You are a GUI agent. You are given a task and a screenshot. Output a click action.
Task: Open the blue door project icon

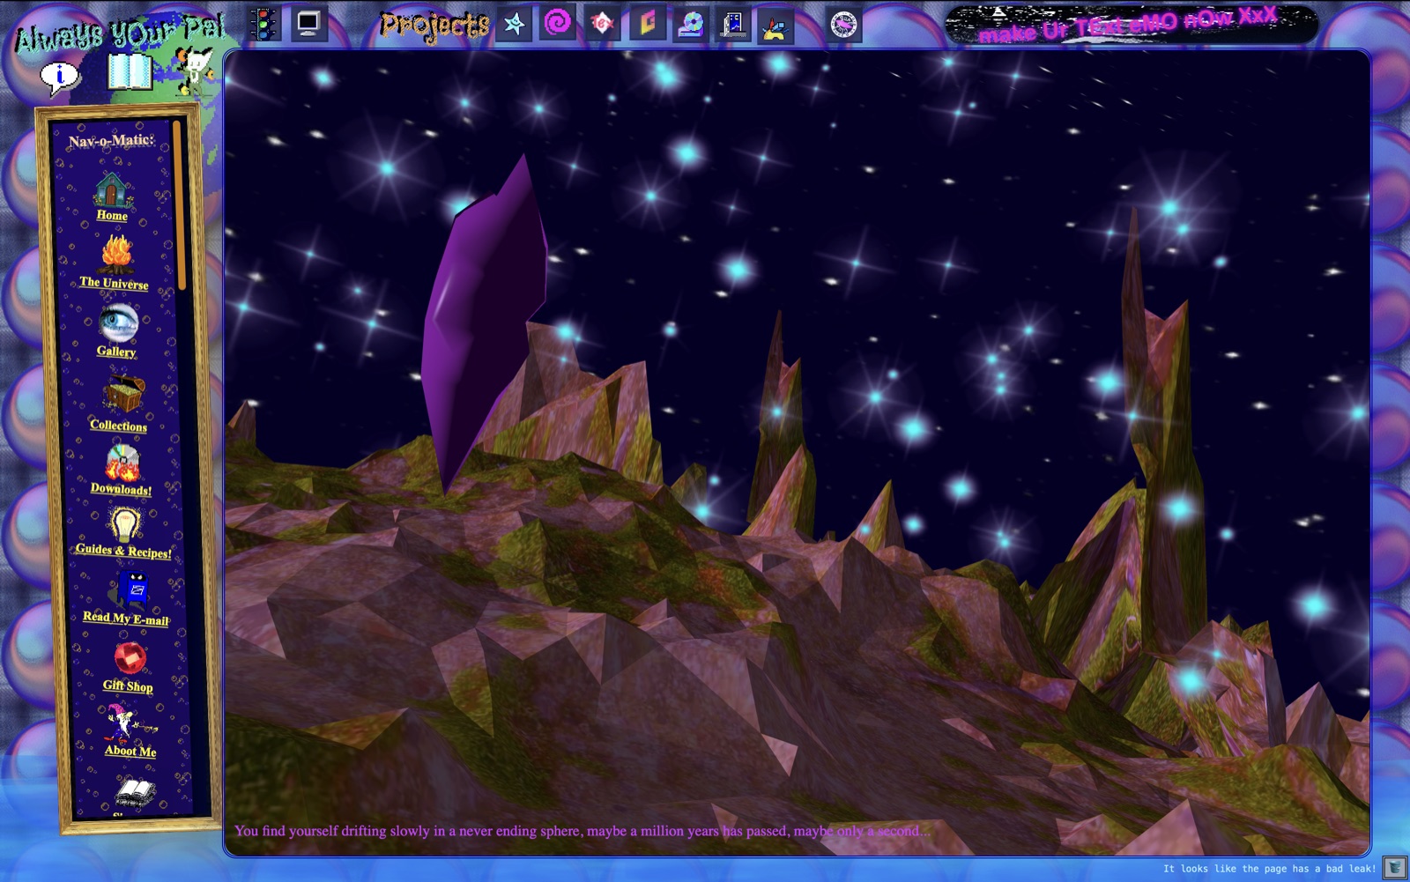pos(733,24)
